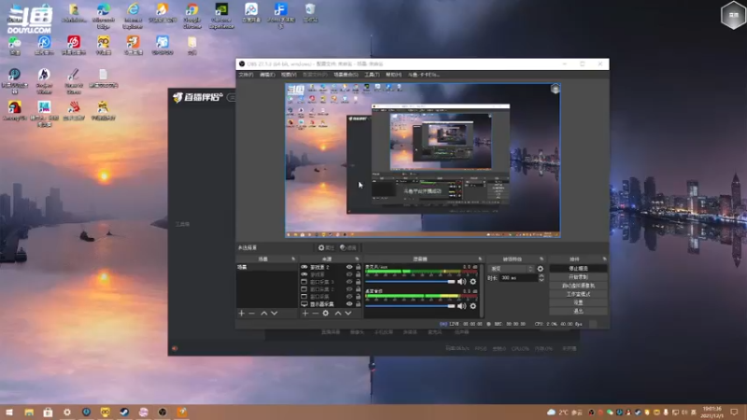Image resolution: width=747 pixels, height=420 pixels.
Task: Toggle lock on the first source
Action: (x=359, y=267)
